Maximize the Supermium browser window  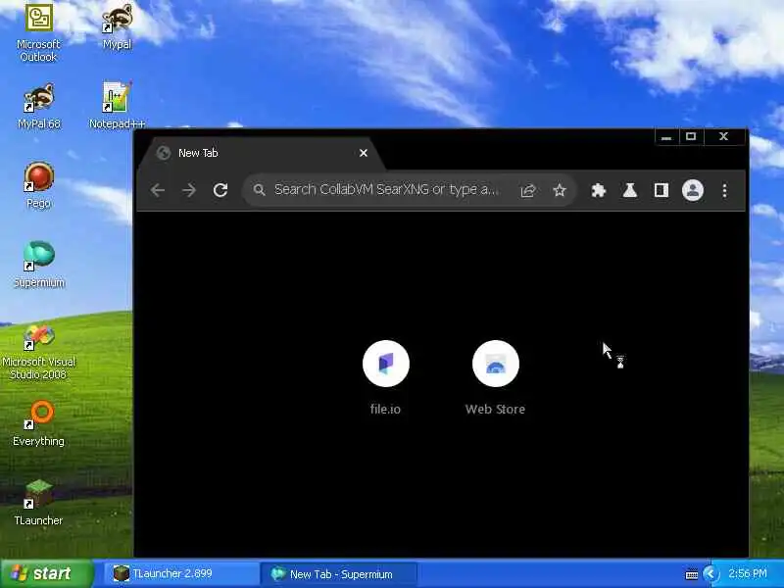pos(691,136)
